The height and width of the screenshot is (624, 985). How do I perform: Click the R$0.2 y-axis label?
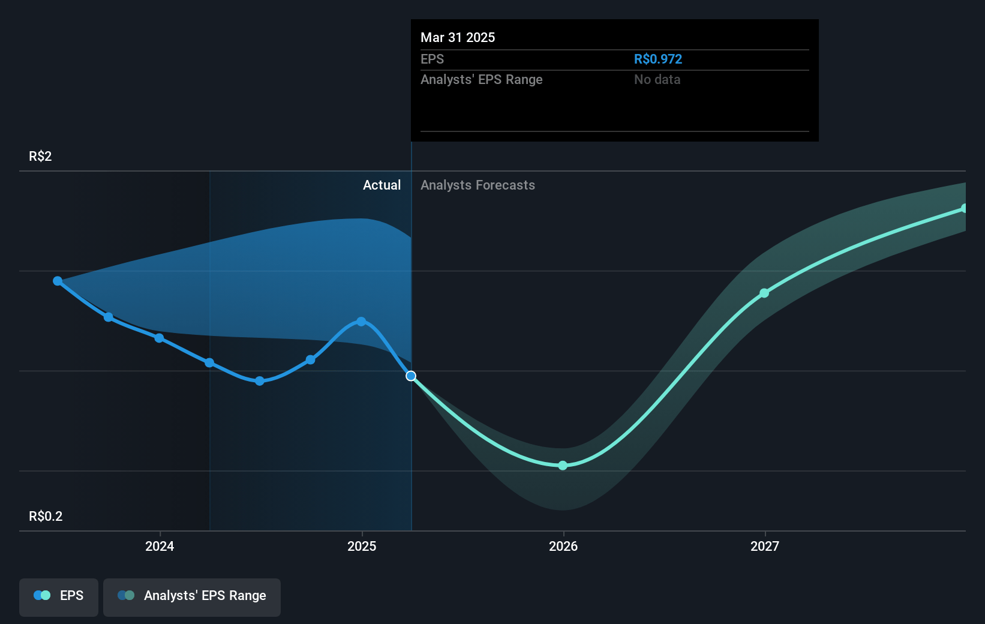point(46,517)
